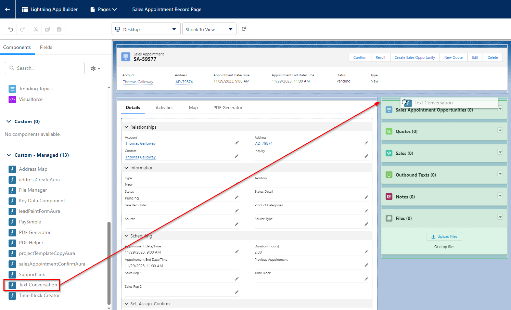Switch to the Fields tab
511x310 pixels.
(x=46, y=47)
